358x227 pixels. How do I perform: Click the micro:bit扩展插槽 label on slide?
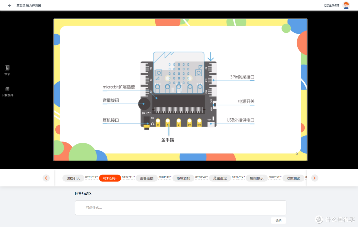click(x=119, y=87)
